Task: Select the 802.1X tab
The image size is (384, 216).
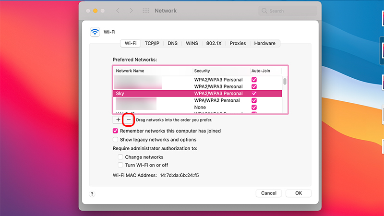Action: pyautogui.click(x=214, y=43)
